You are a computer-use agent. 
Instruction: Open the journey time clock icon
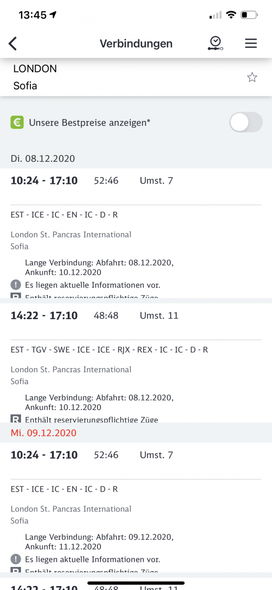click(215, 43)
